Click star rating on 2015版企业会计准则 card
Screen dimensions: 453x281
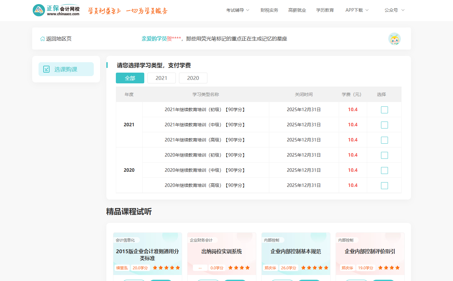[x=166, y=268]
